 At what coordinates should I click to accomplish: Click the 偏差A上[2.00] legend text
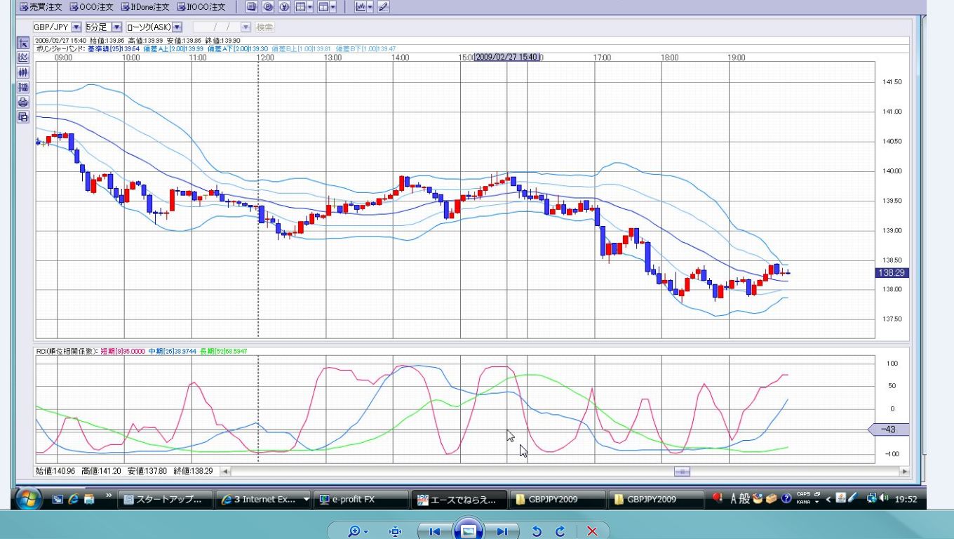[173, 48]
